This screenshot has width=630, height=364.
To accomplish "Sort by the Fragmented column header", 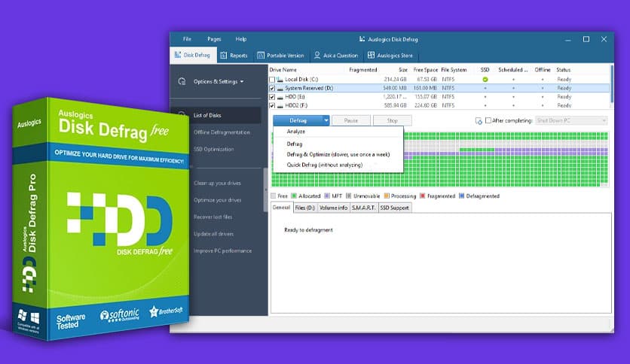I will coord(362,70).
